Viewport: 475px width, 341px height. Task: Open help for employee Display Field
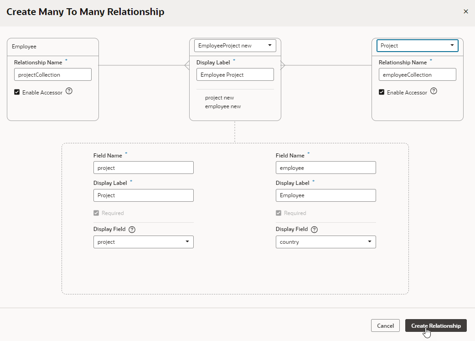314,230
